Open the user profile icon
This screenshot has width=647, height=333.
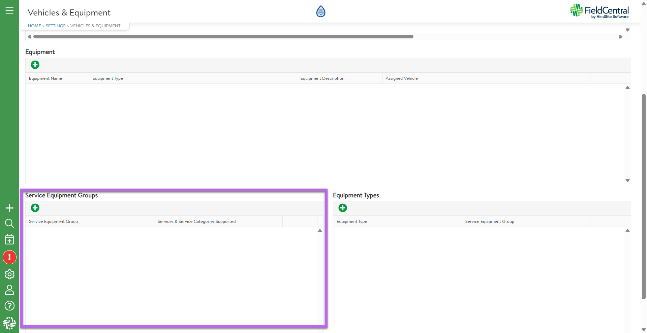[9, 290]
